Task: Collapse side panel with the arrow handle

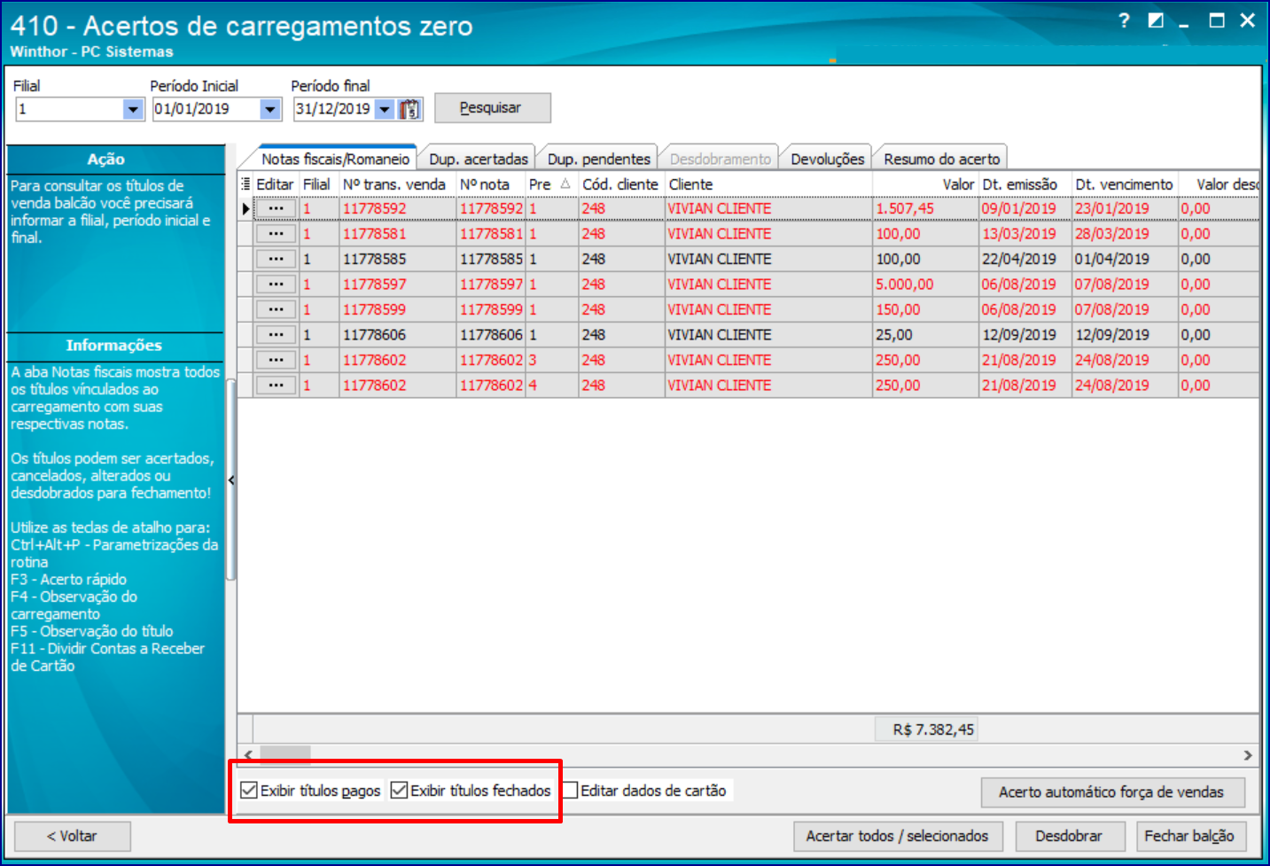Action: [x=231, y=480]
